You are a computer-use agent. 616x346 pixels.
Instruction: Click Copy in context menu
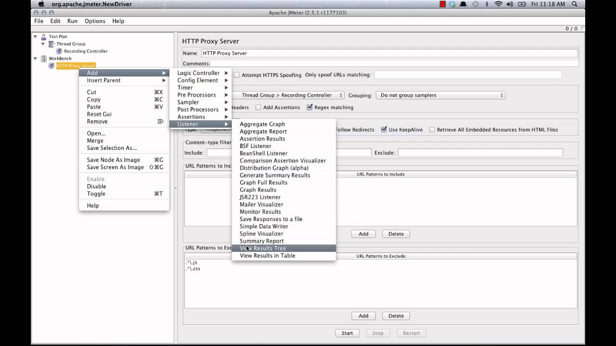point(124,99)
